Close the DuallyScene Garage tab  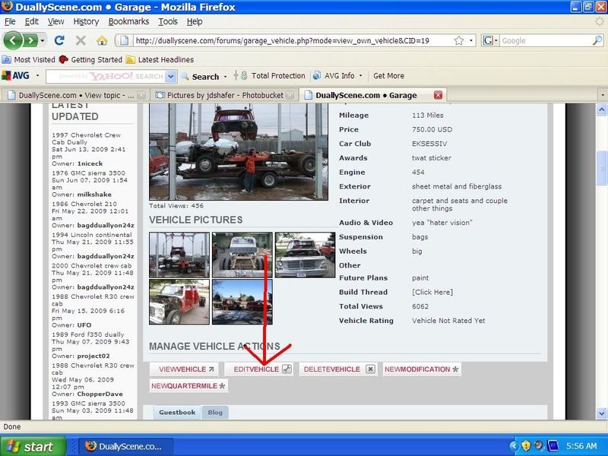click(x=437, y=95)
